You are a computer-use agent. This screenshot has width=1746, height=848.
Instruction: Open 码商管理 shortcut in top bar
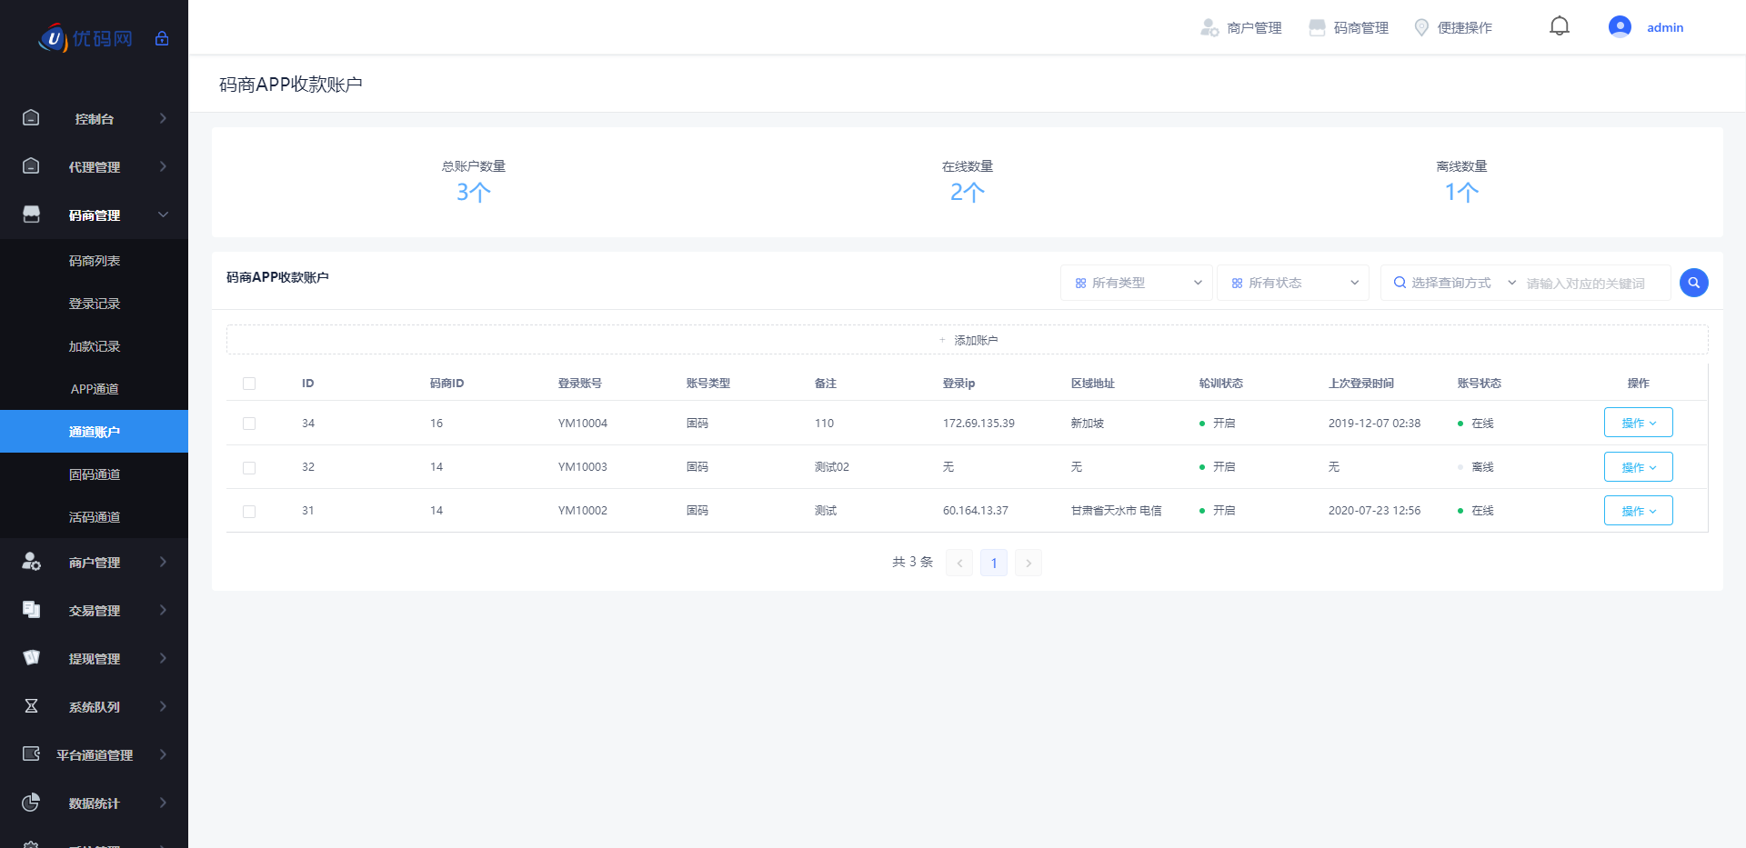click(x=1349, y=28)
